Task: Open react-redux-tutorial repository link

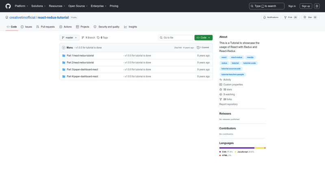Action: (53, 17)
